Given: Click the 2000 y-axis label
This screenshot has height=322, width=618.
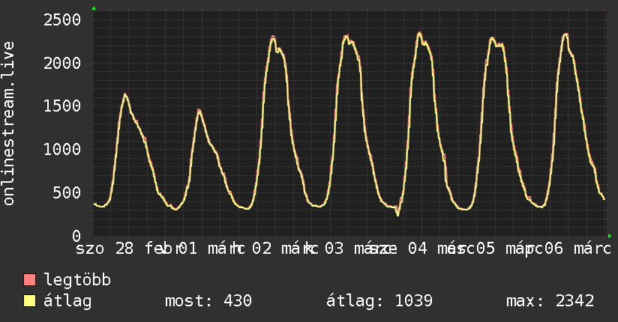Looking at the screenshot, I should click(x=62, y=63).
